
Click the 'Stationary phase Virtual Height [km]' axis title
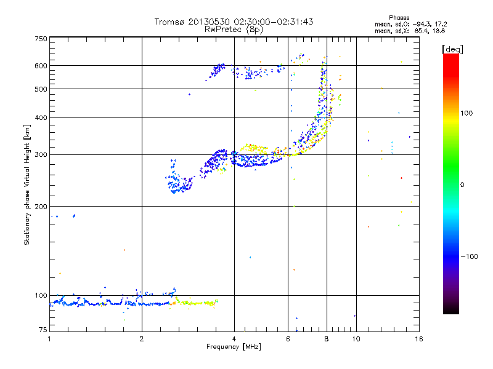[x=27, y=184]
